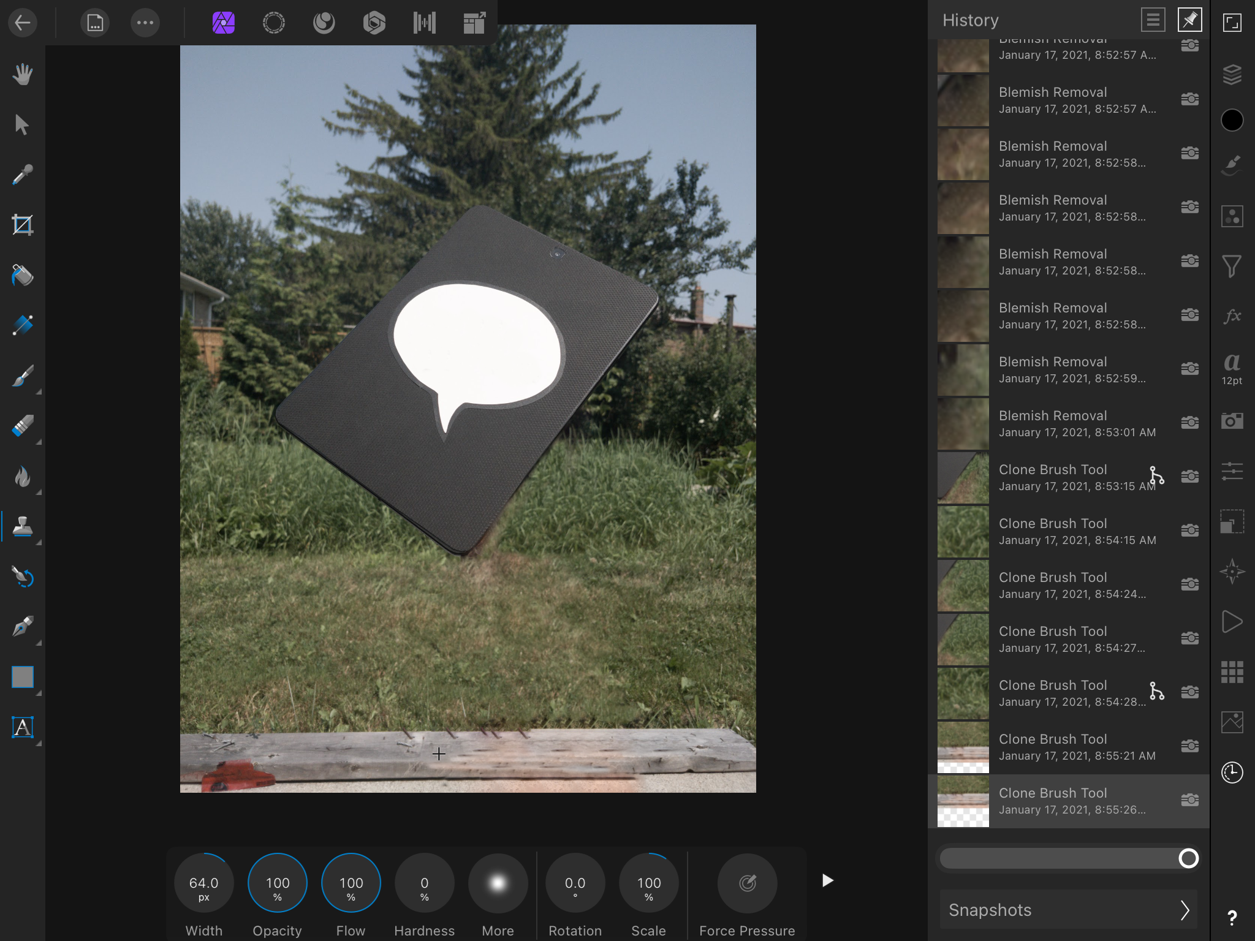
Task: Open the Layers studio panel
Action: (x=1232, y=74)
